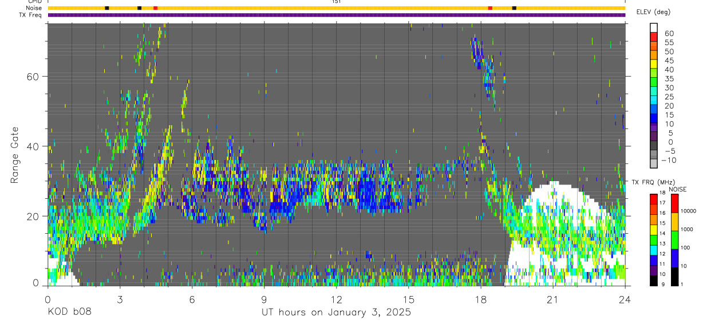This screenshot has width=703, height=324.
Task: Click the ELEV scale value 60
Action: (x=669, y=33)
